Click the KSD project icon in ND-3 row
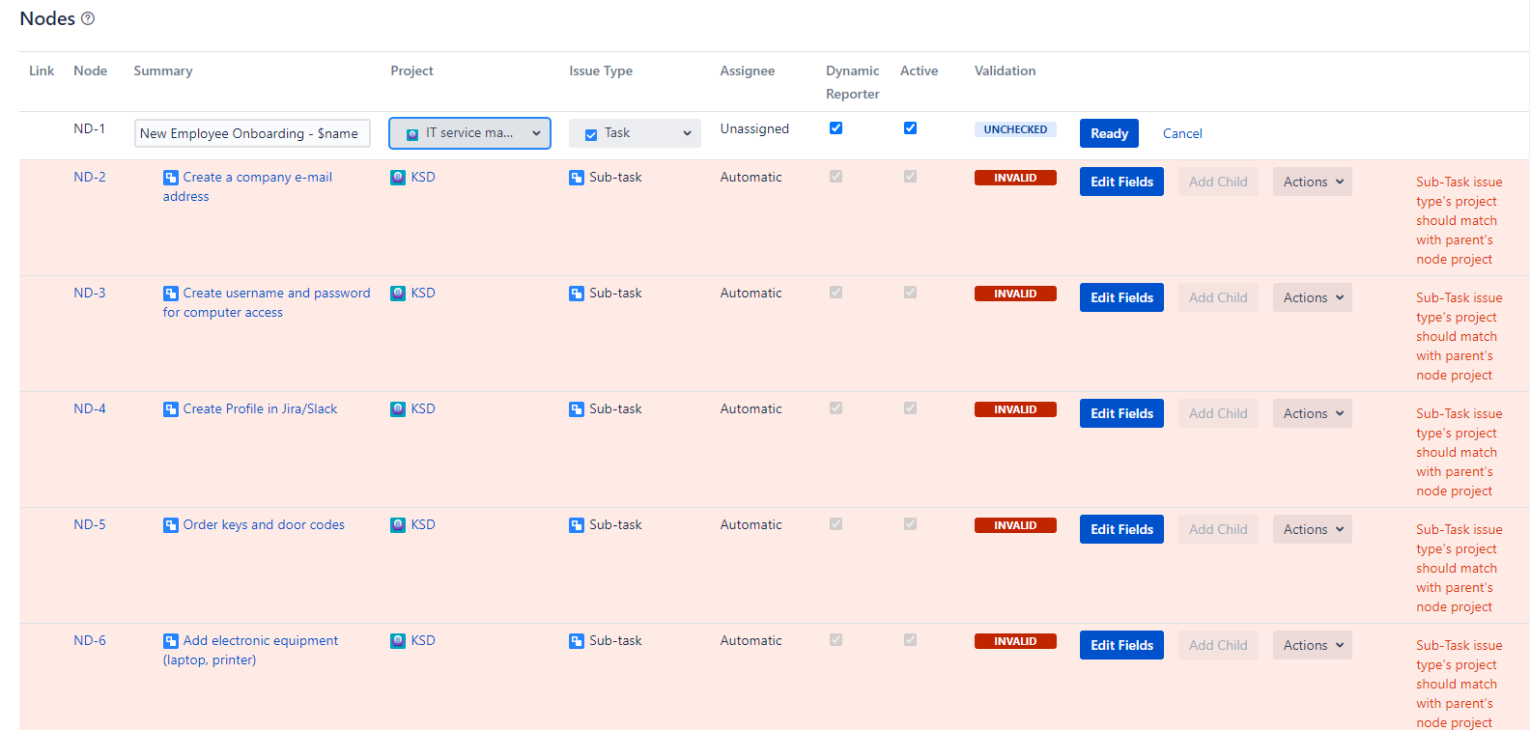 (398, 294)
